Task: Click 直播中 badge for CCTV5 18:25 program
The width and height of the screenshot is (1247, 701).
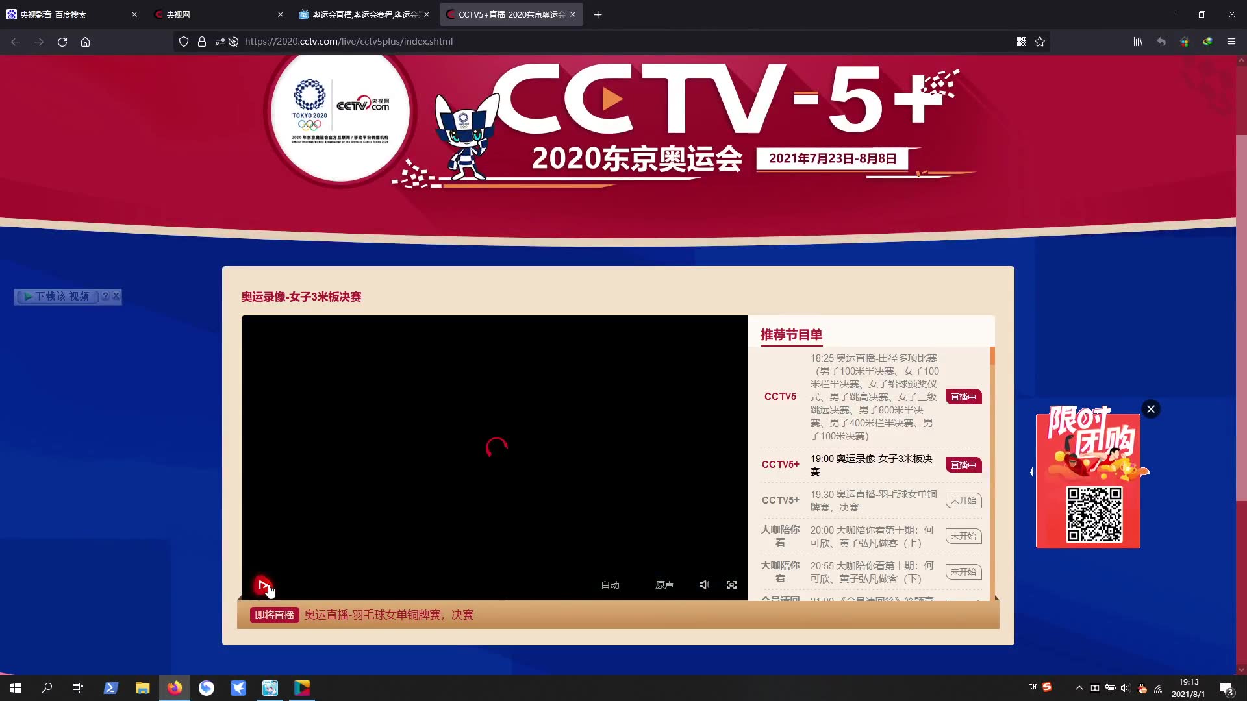Action: [x=963, y=397]
